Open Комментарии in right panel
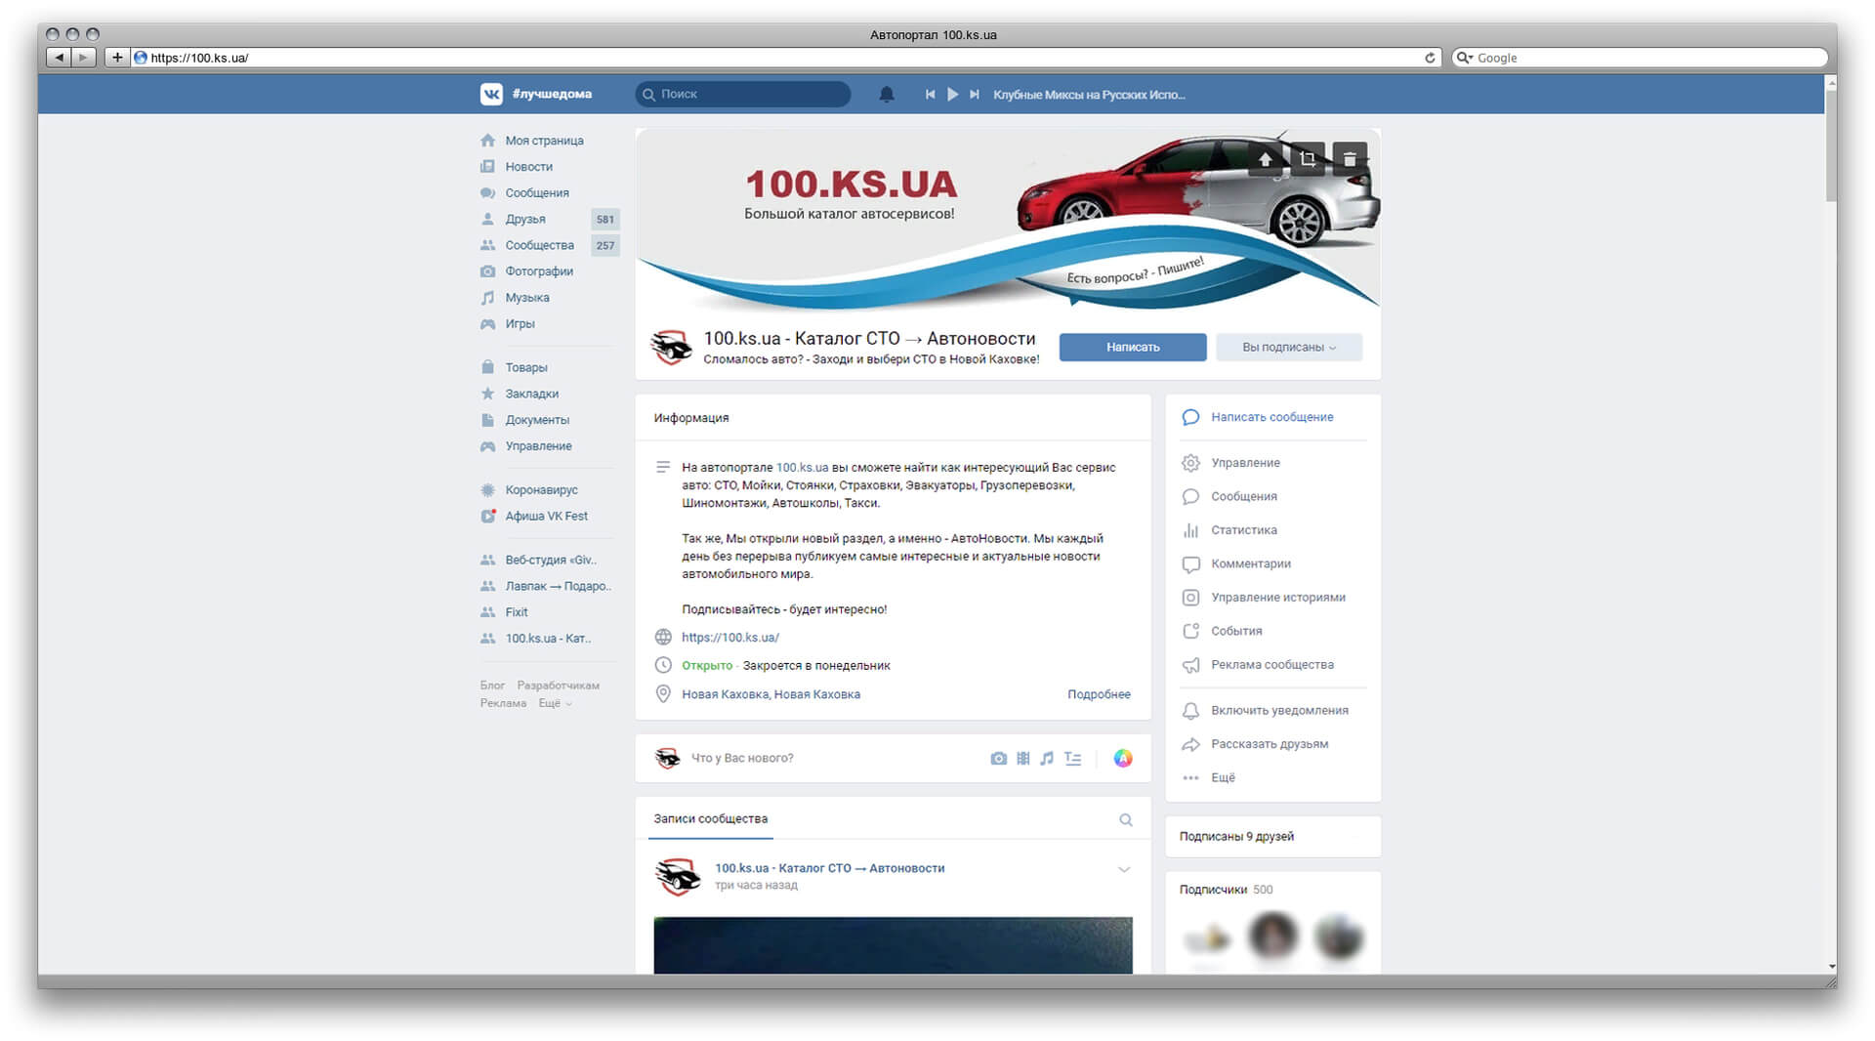The image size is (1875, 1041). (1250, 563)
